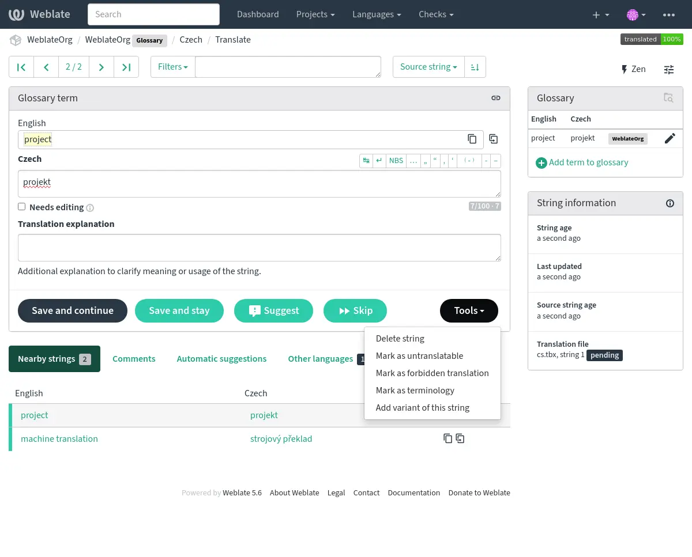
Task: Go to the first string navigation icon
Action: click(x=21, y=67)
